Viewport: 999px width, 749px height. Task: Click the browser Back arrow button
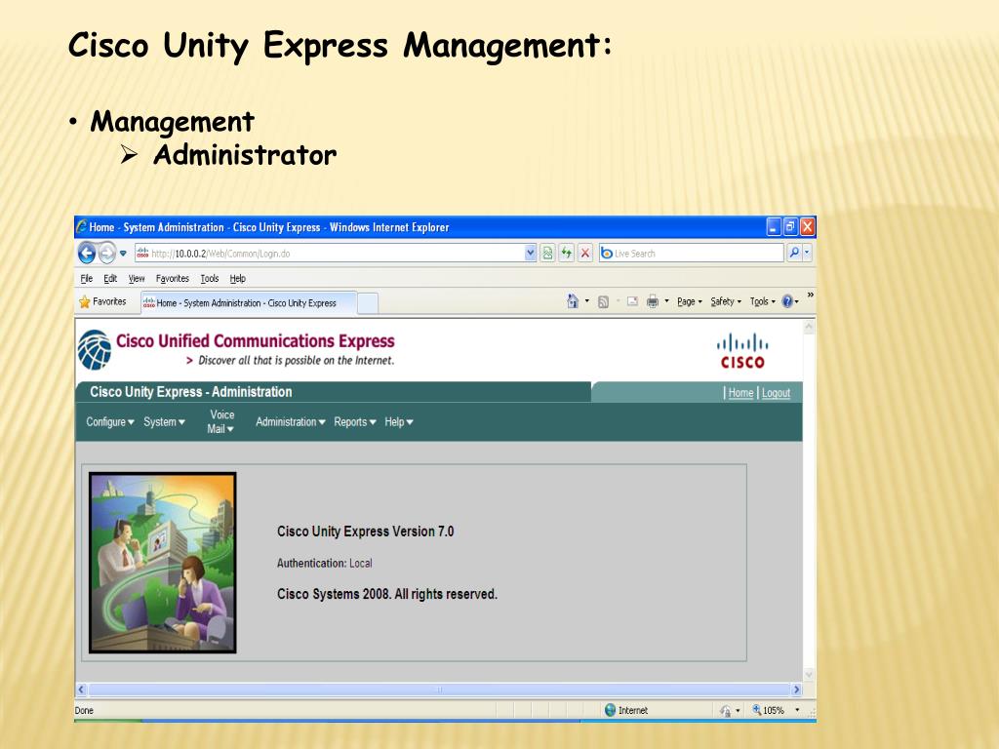pyautogui.click(x=87, y=254)
